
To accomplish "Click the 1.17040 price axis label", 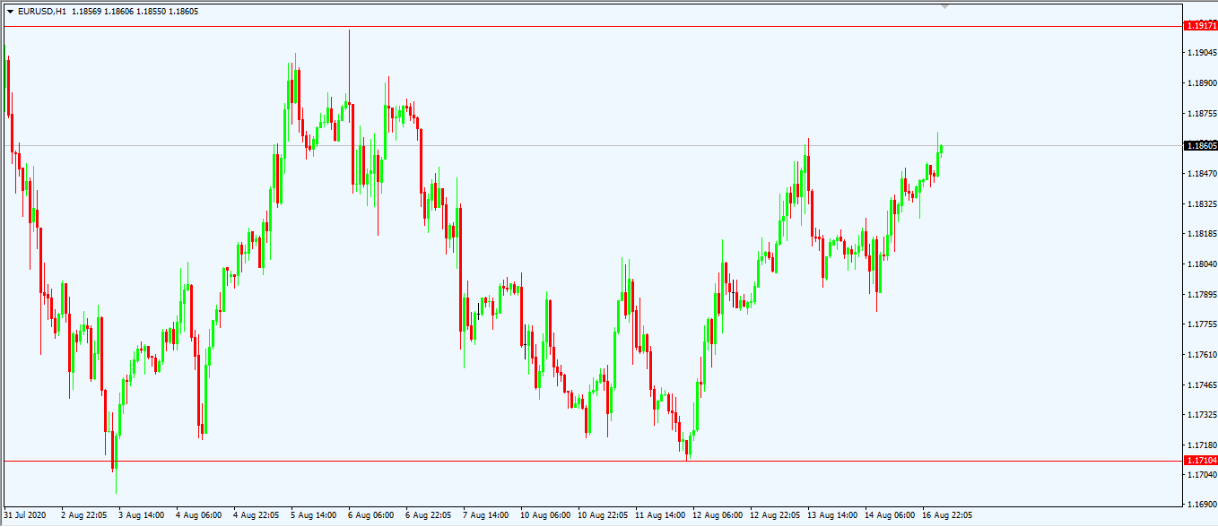I will point(1201,475).
